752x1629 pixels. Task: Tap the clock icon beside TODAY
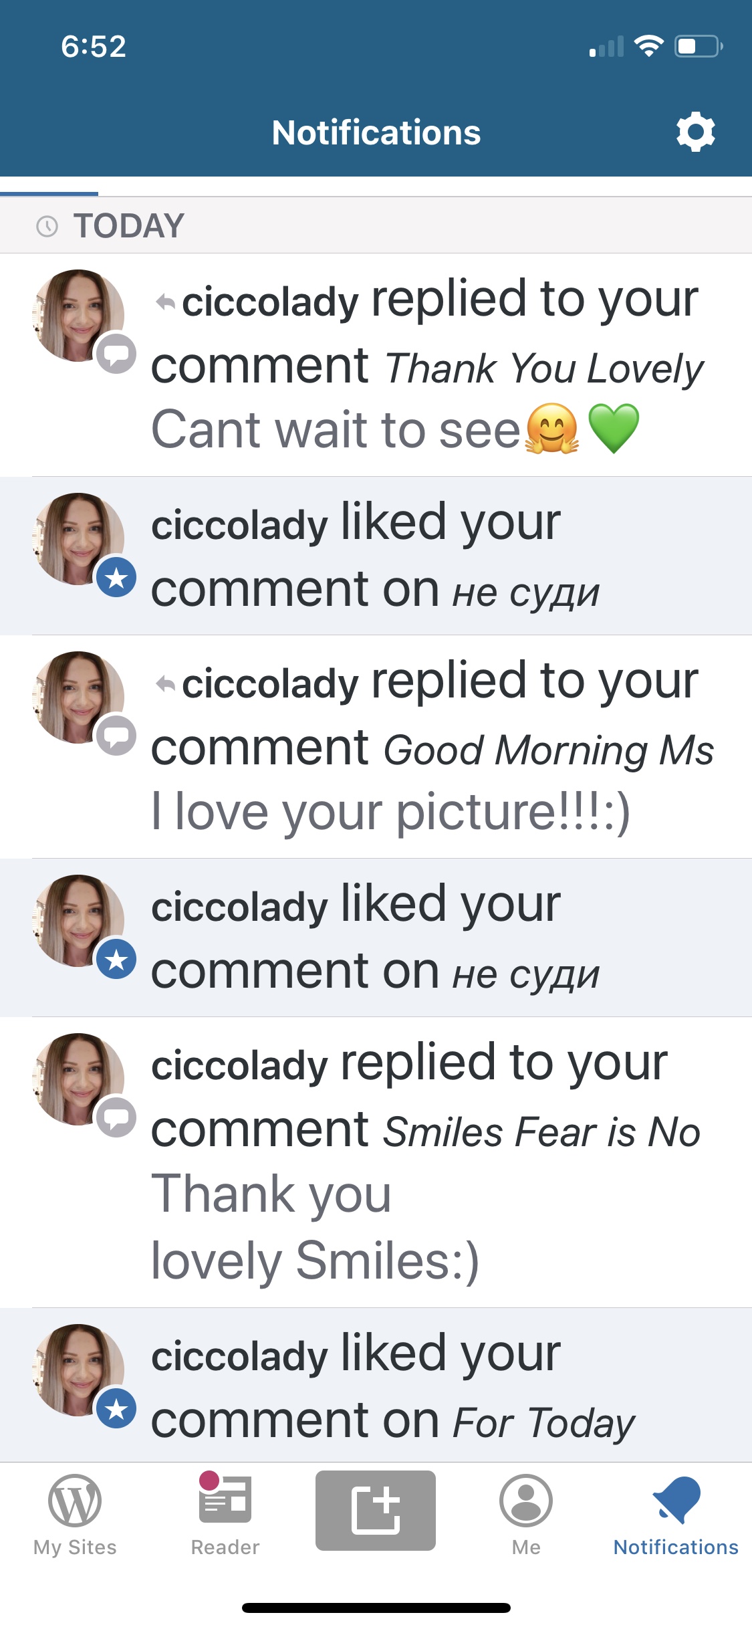[x=47, y=226]
